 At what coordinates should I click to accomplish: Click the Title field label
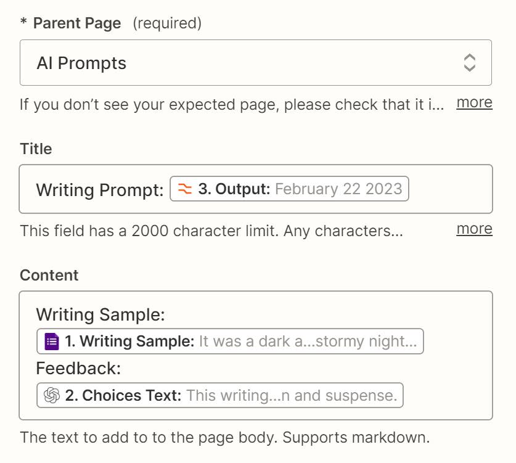click(36, 149)
